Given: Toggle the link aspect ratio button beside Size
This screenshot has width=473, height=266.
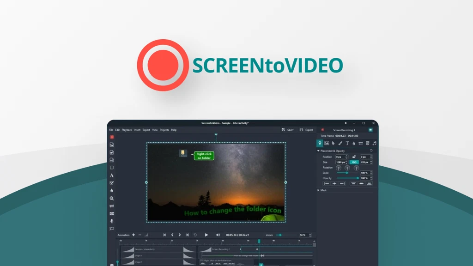Looking at the screenshot, I should [354, 162].
